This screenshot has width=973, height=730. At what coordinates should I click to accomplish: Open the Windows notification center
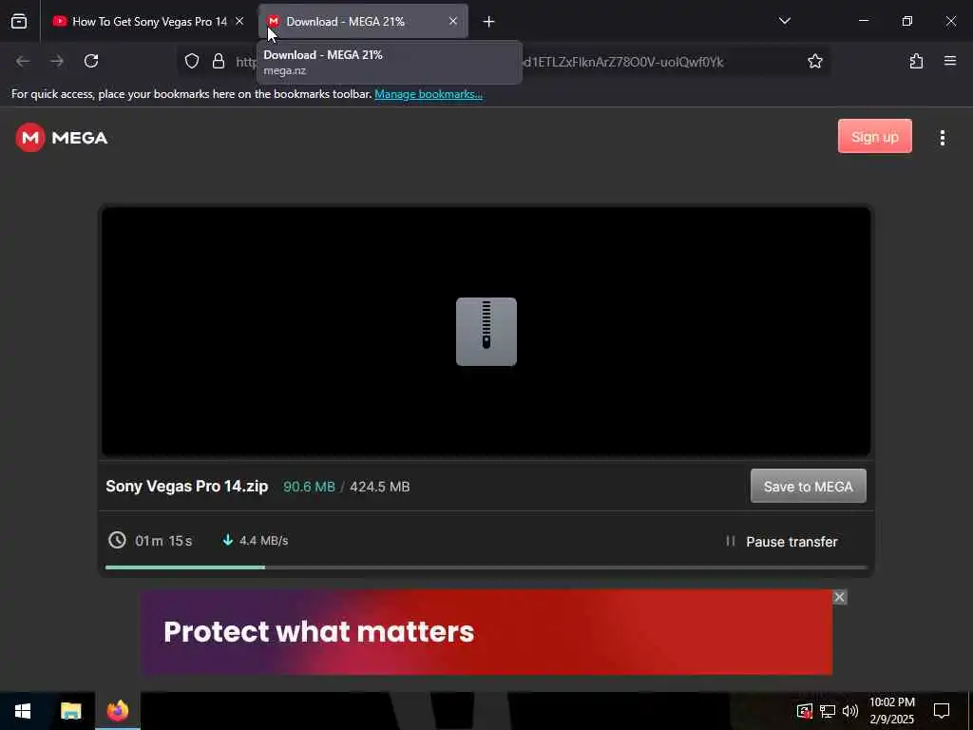coord(942,711)
